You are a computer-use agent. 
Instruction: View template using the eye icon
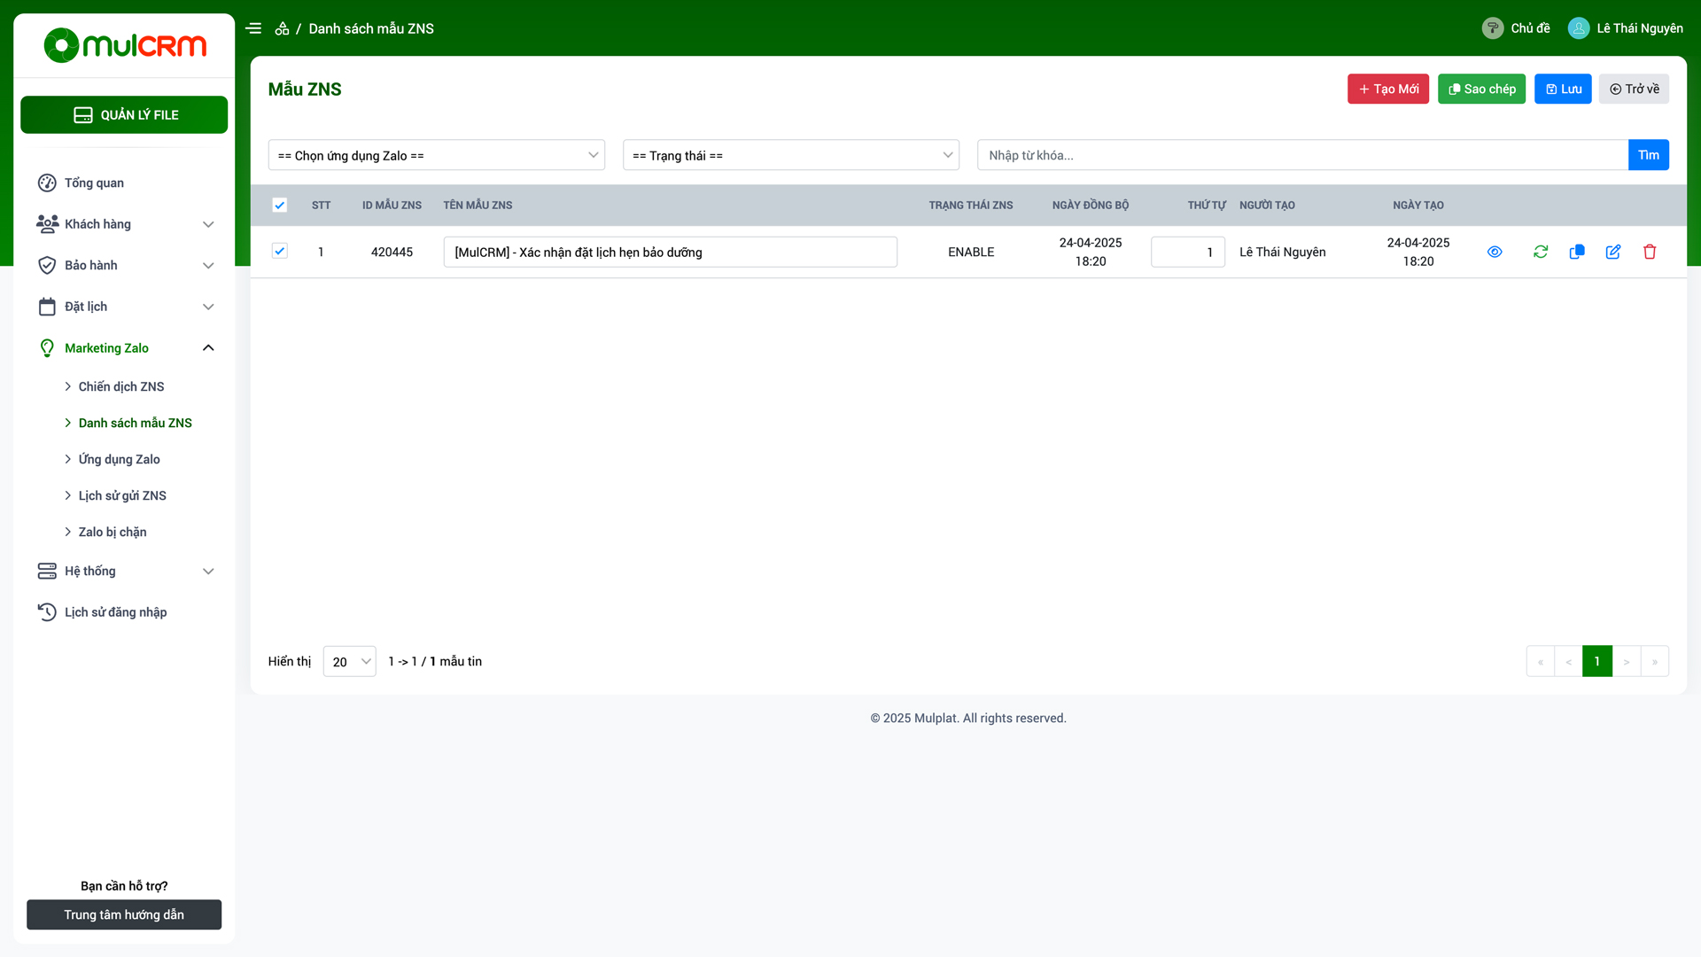pos(1495,252)
